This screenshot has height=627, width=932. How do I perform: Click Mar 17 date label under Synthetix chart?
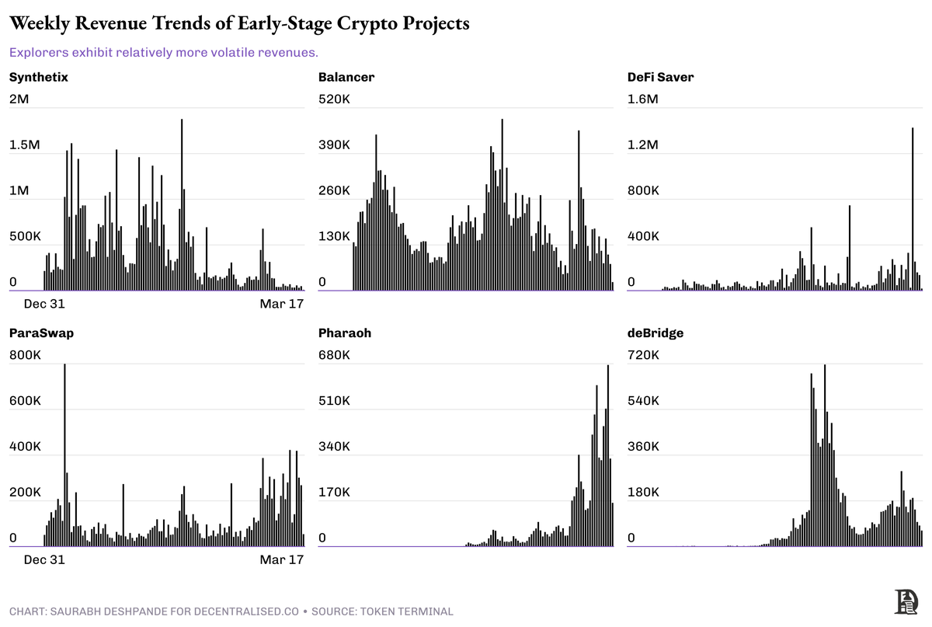click(x=281, y=303)
